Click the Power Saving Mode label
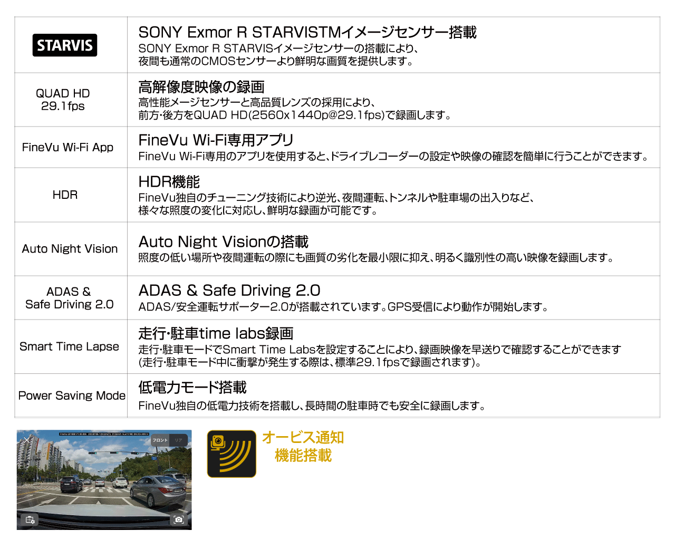 (x=72, y=396)
